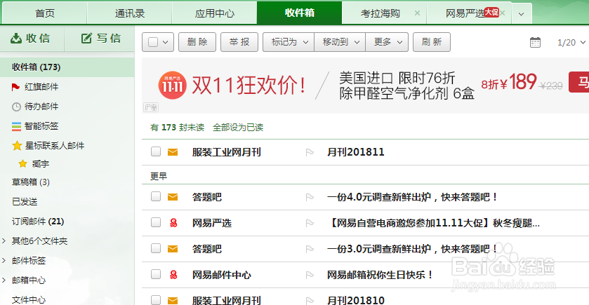Open 文件中心 in sidebar

click(x=29, y=299)
